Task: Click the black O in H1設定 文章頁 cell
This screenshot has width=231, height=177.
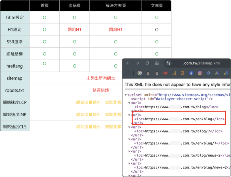Action: 157,30
